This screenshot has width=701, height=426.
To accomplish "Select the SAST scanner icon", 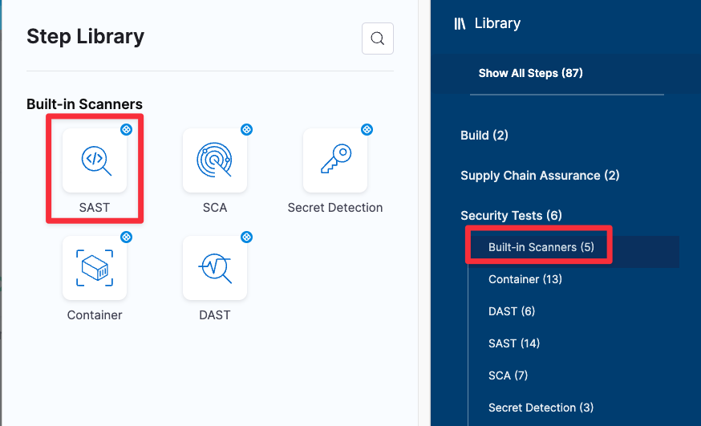I will pyautogui.click(x=95, y=160).
